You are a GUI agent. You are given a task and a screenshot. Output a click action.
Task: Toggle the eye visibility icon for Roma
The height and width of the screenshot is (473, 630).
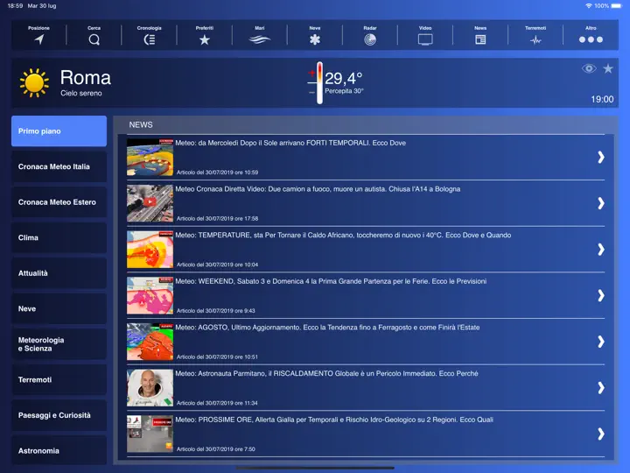(x=589, y=68)
